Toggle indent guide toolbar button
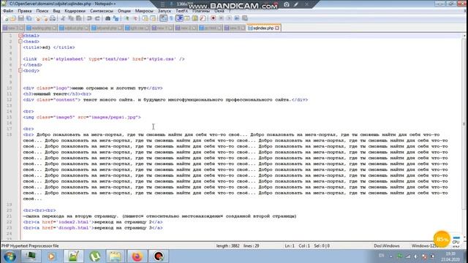 (x=179, y=18)
